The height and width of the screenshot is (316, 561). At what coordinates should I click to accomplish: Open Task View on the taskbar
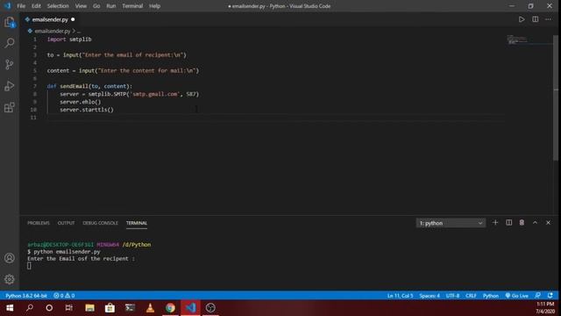click(x=69, y=308)
